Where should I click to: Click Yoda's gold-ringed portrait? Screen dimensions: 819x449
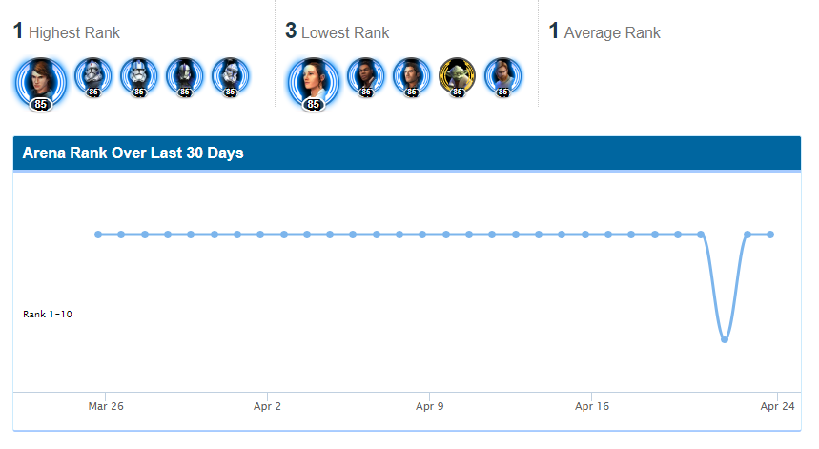click(457, 77)
